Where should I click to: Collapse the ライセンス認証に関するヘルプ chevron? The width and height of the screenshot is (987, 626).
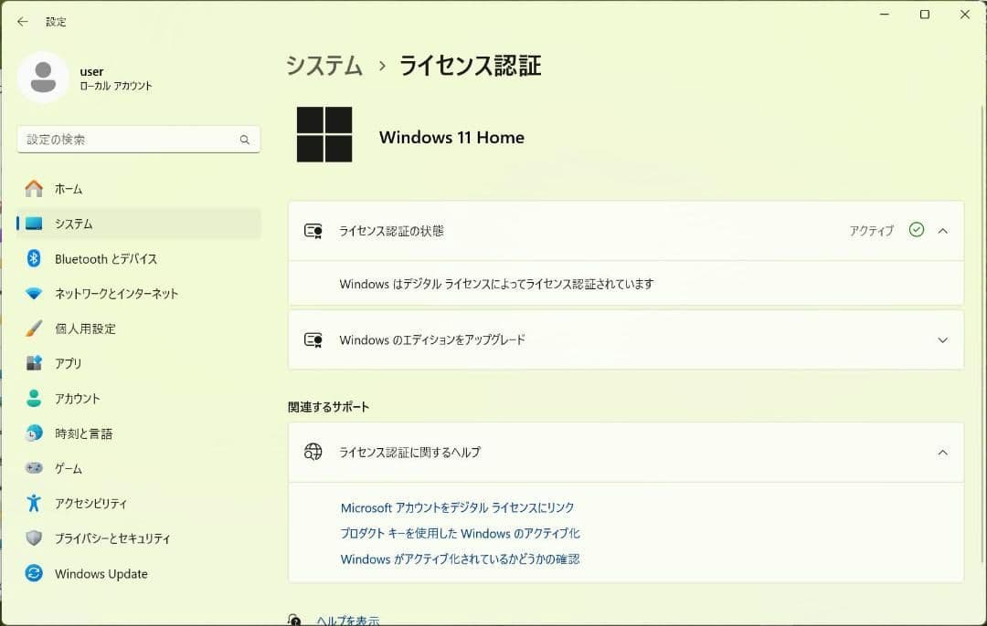pos(942,453)
